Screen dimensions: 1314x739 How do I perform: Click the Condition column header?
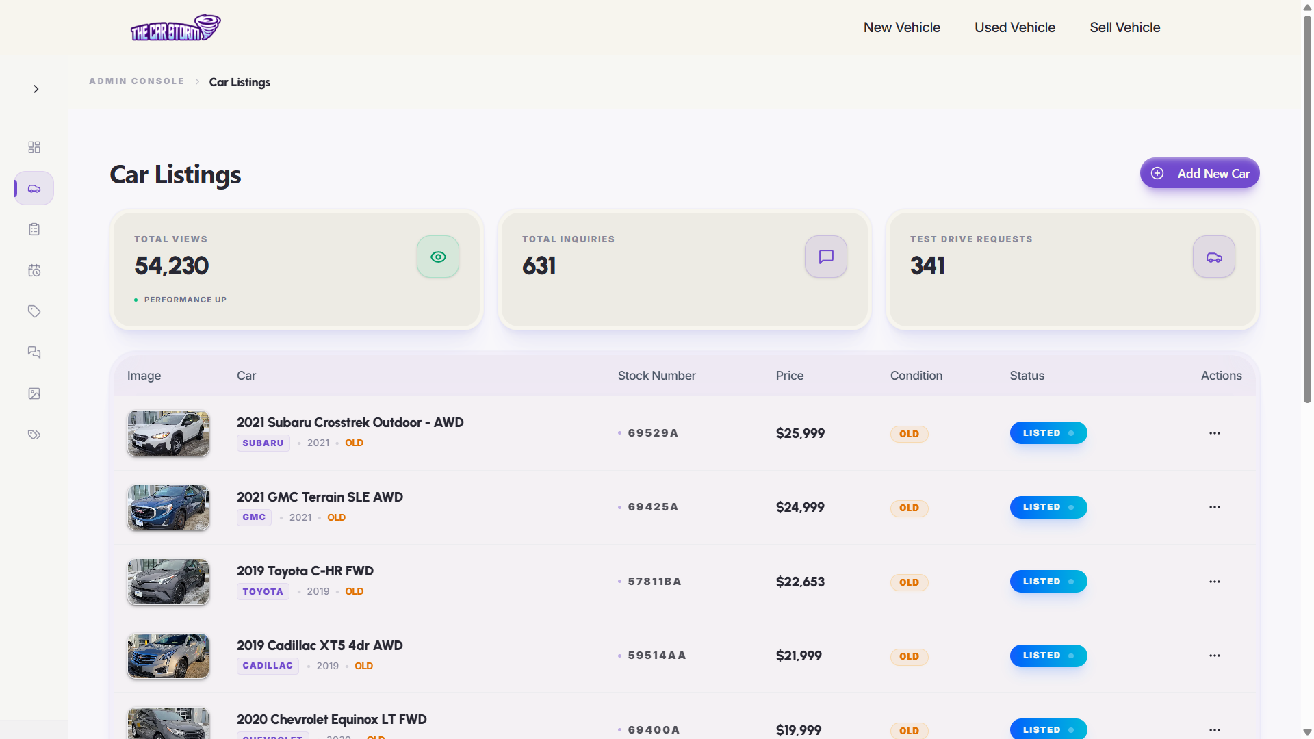click(x=916, y=376)
